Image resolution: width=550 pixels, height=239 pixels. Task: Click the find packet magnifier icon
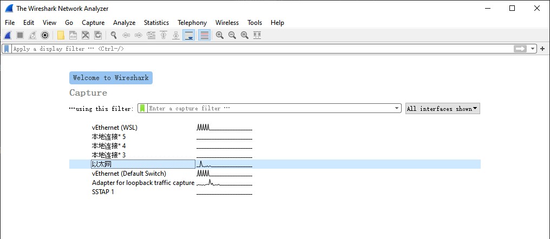pyautogui.click(x=114, y=35)
